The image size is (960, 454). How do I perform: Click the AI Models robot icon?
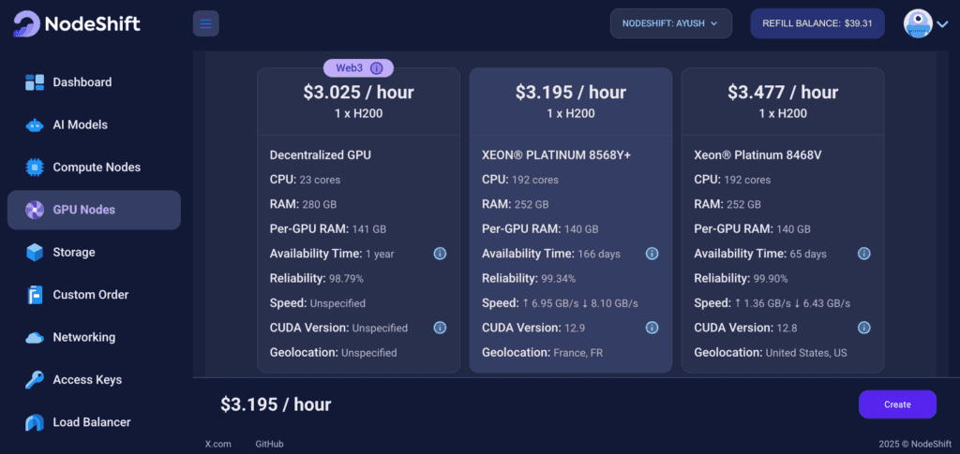(x=35, y=125)
